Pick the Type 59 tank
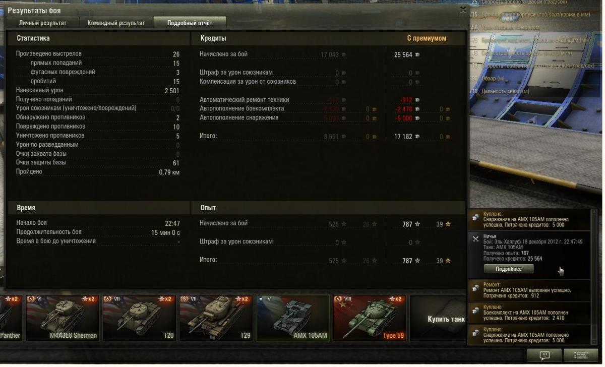This screenshot has width=605, height=367. [370, 318]
